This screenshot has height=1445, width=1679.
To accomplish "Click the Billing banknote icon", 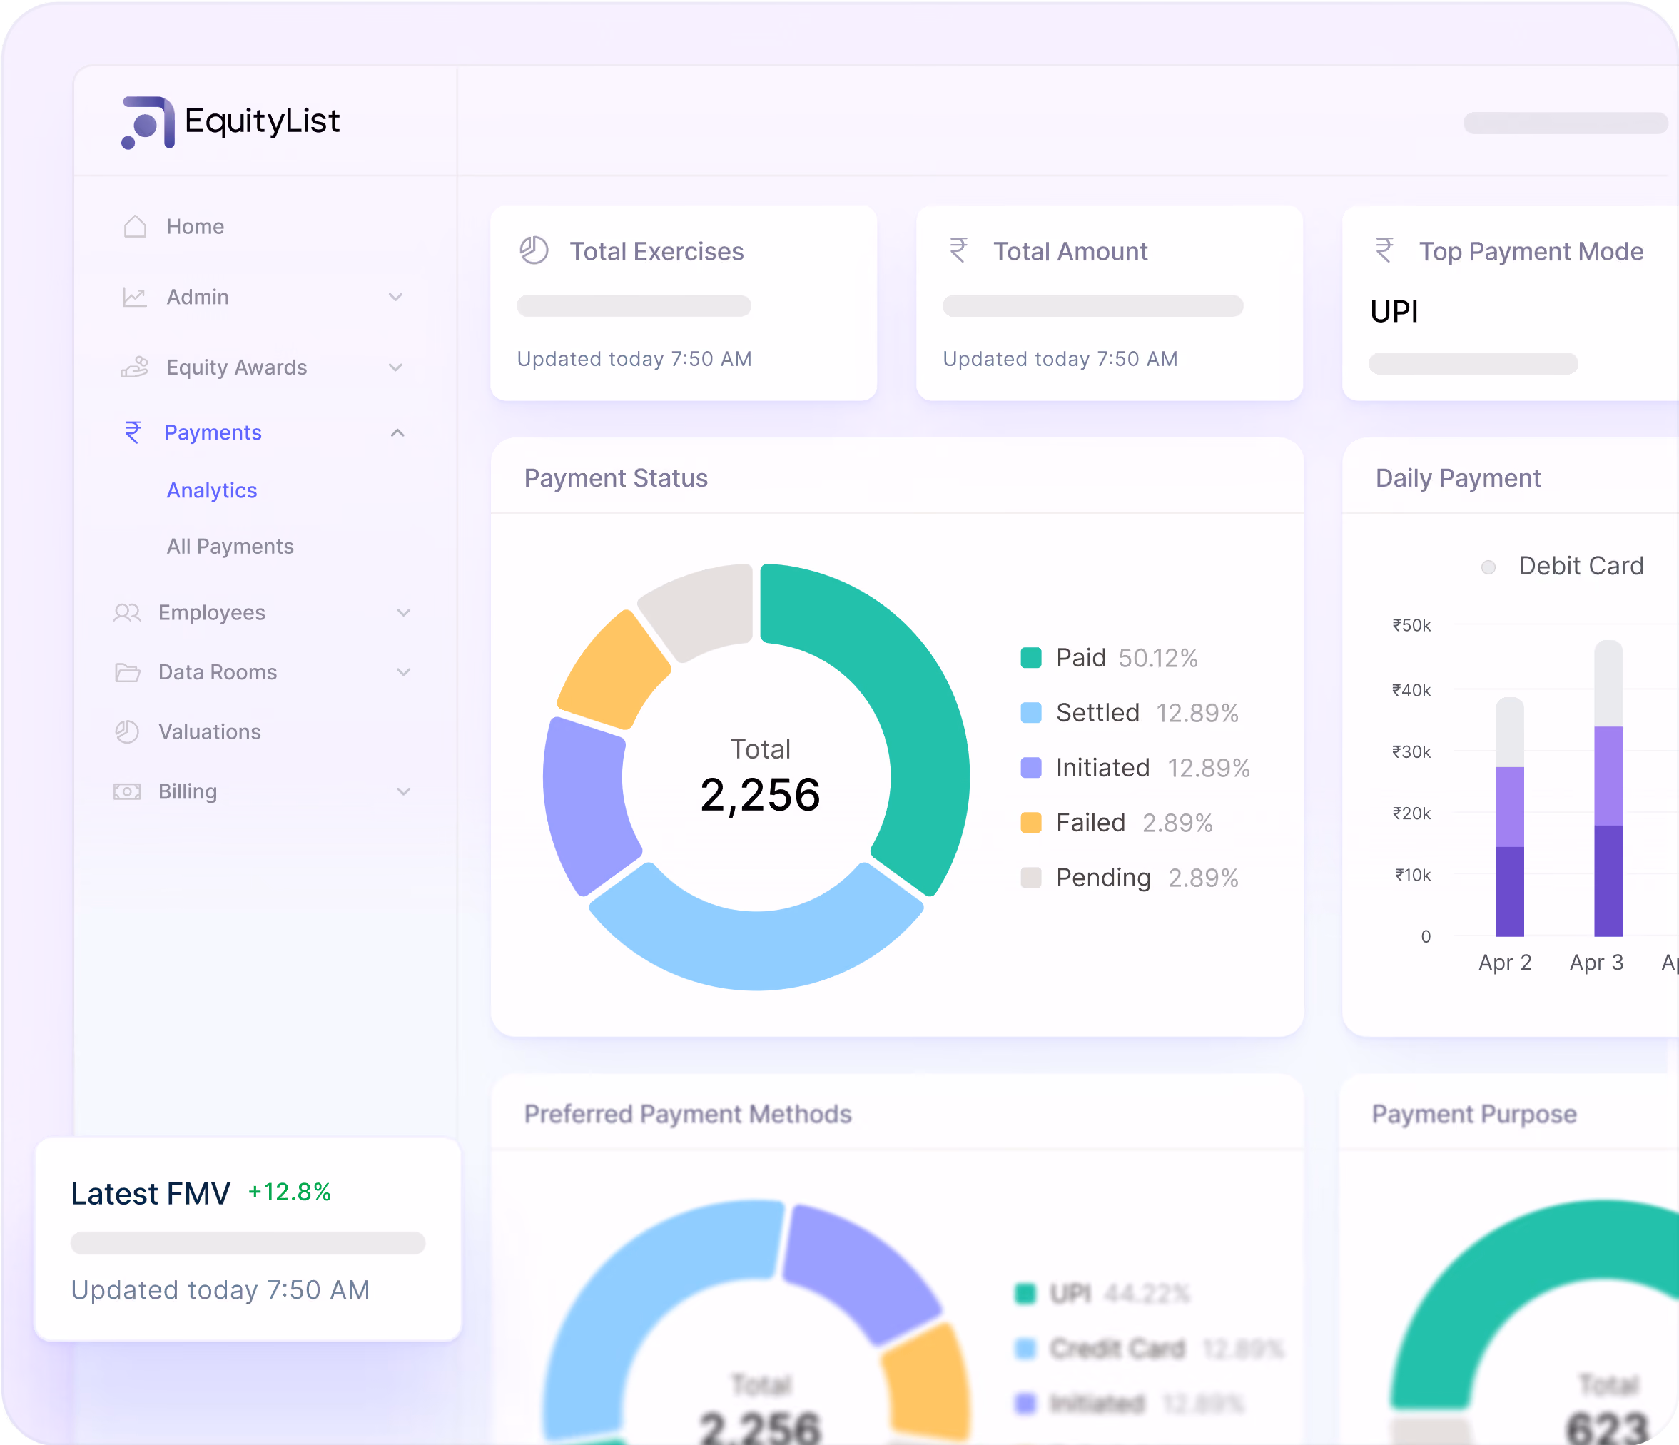I will (127, 792).
